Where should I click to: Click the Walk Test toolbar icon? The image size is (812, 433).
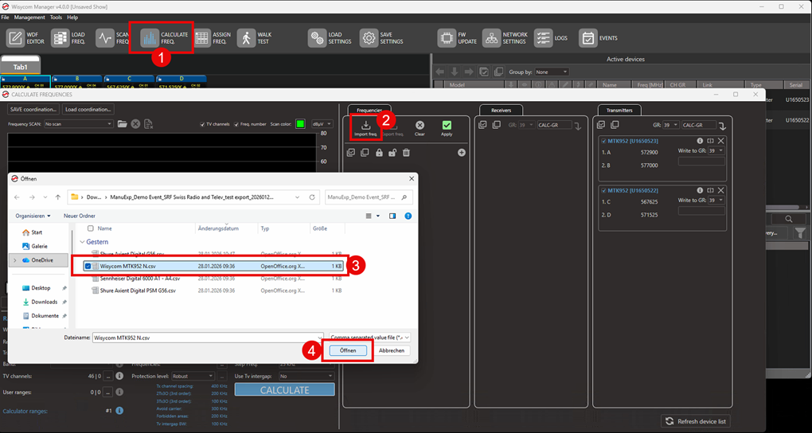pos(246,38)
